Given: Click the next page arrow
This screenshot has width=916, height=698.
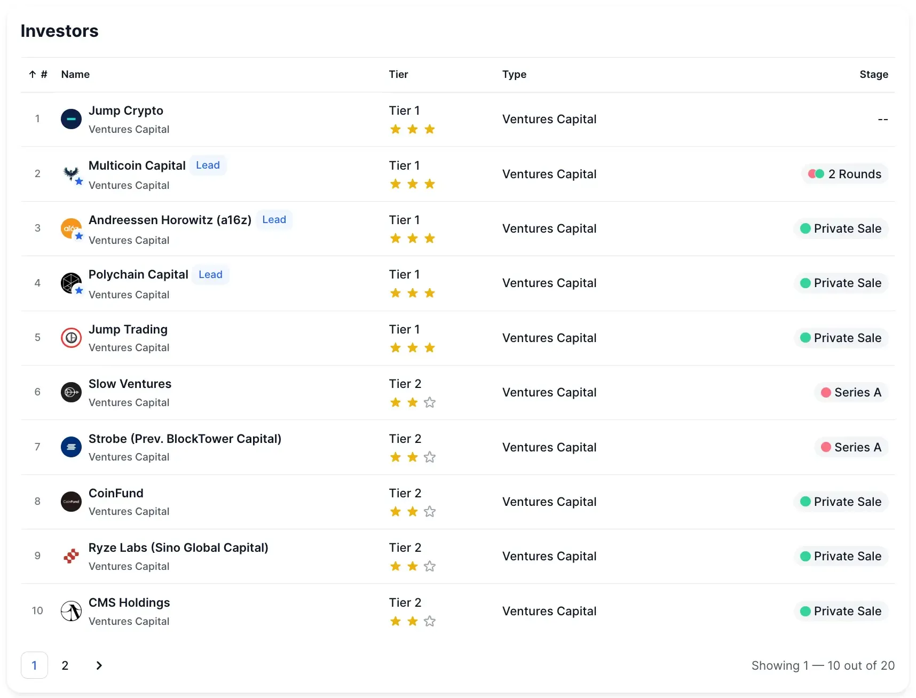Looking at the screenshot, I should [99, 665].
